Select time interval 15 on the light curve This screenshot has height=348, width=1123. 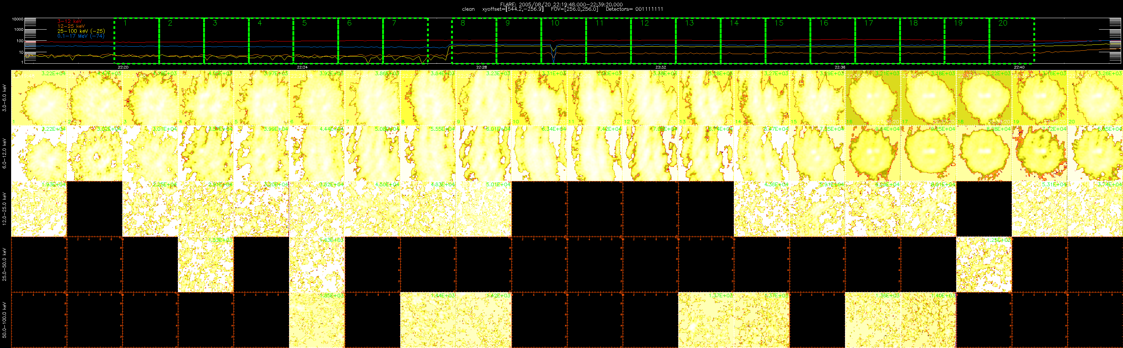pos(788,41)
